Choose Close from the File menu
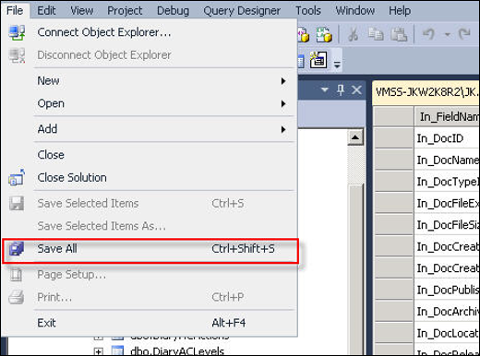 pyautogui.click(x=150, y=155)
